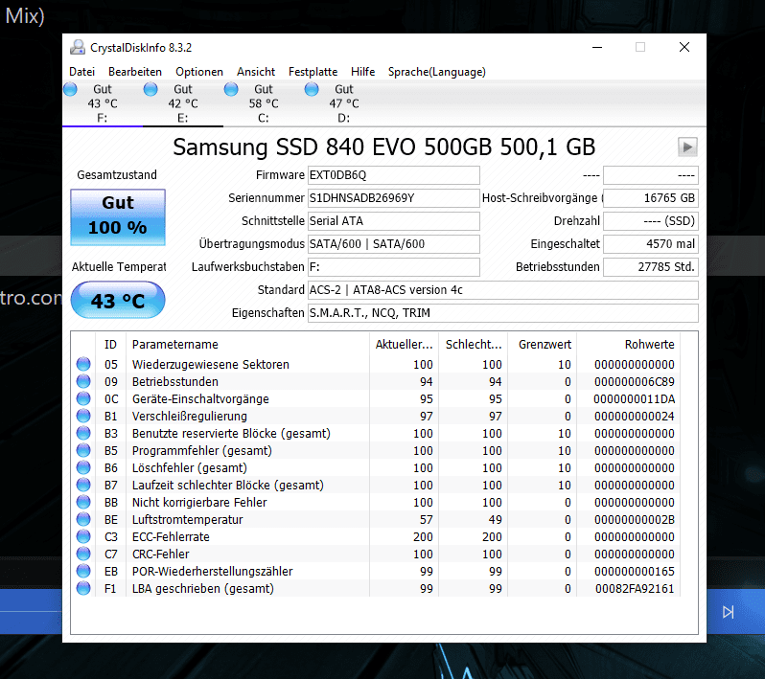The image size is (765, 679).
Task: Click status icon for LBA geschrieben (gesamt)
Action: click(x=83, y=588)
